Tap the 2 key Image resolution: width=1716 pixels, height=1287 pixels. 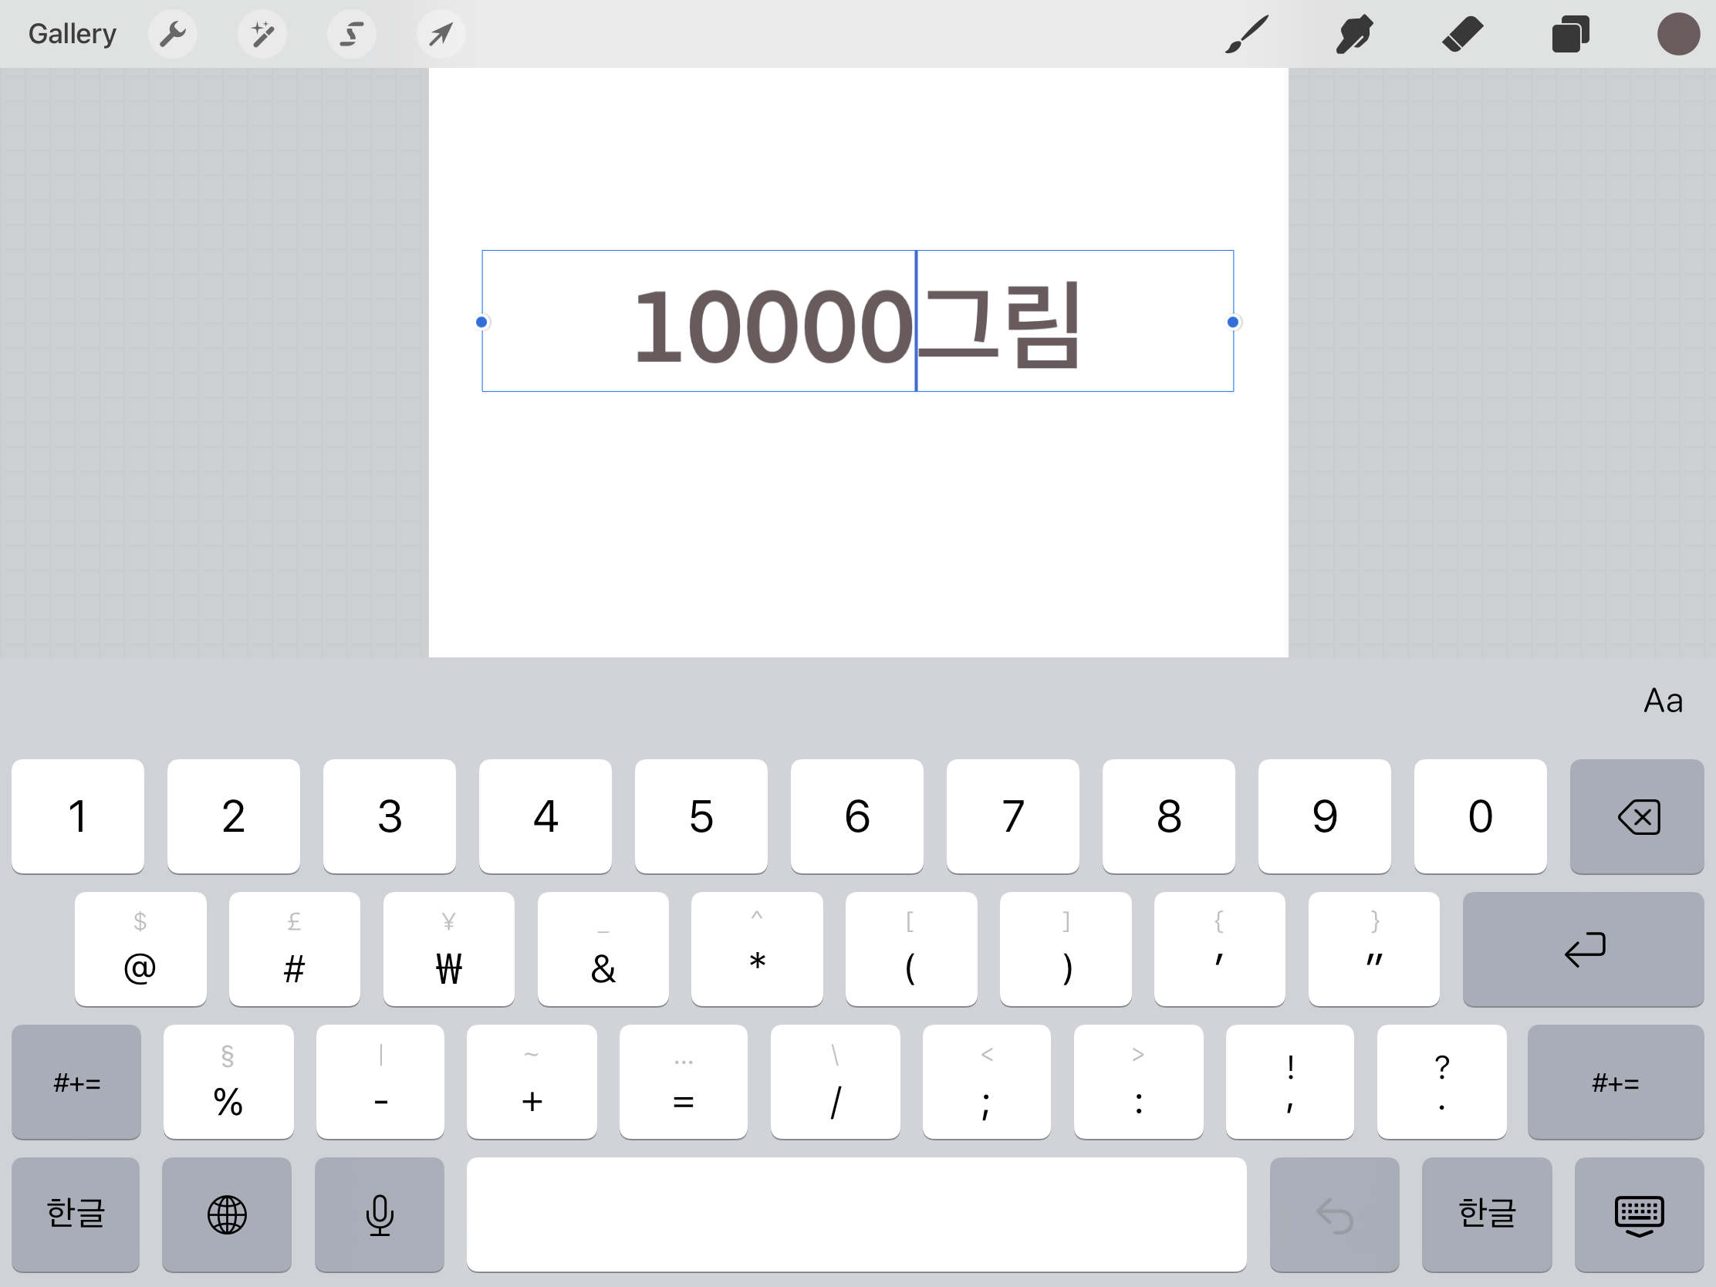click(234, 816)
